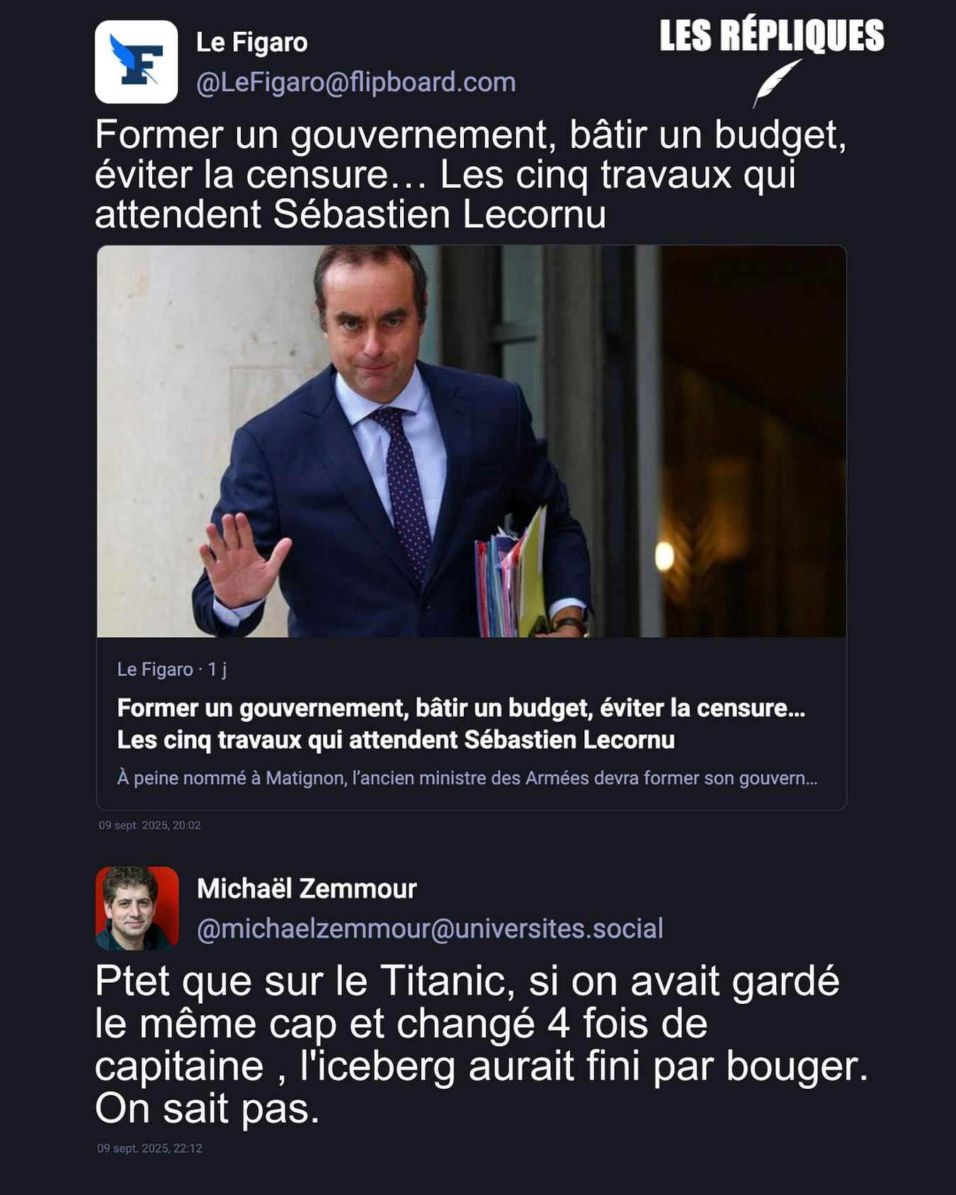Screen dimensions: 956x1195
Task: Open the 09 sept. 2025, 22:12 timestamp
Action: (149, 1148)
